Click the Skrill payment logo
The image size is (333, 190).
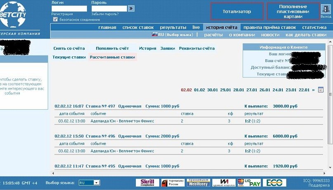tap(147, 183)
